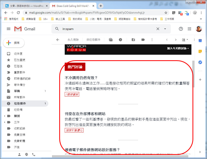Open the 注 input tools dropdown

coord(185,40)
